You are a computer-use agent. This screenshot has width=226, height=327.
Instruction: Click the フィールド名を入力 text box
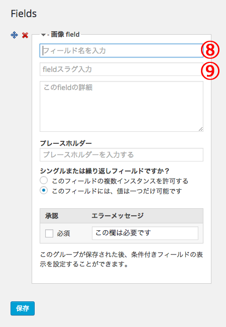point(122,50)
